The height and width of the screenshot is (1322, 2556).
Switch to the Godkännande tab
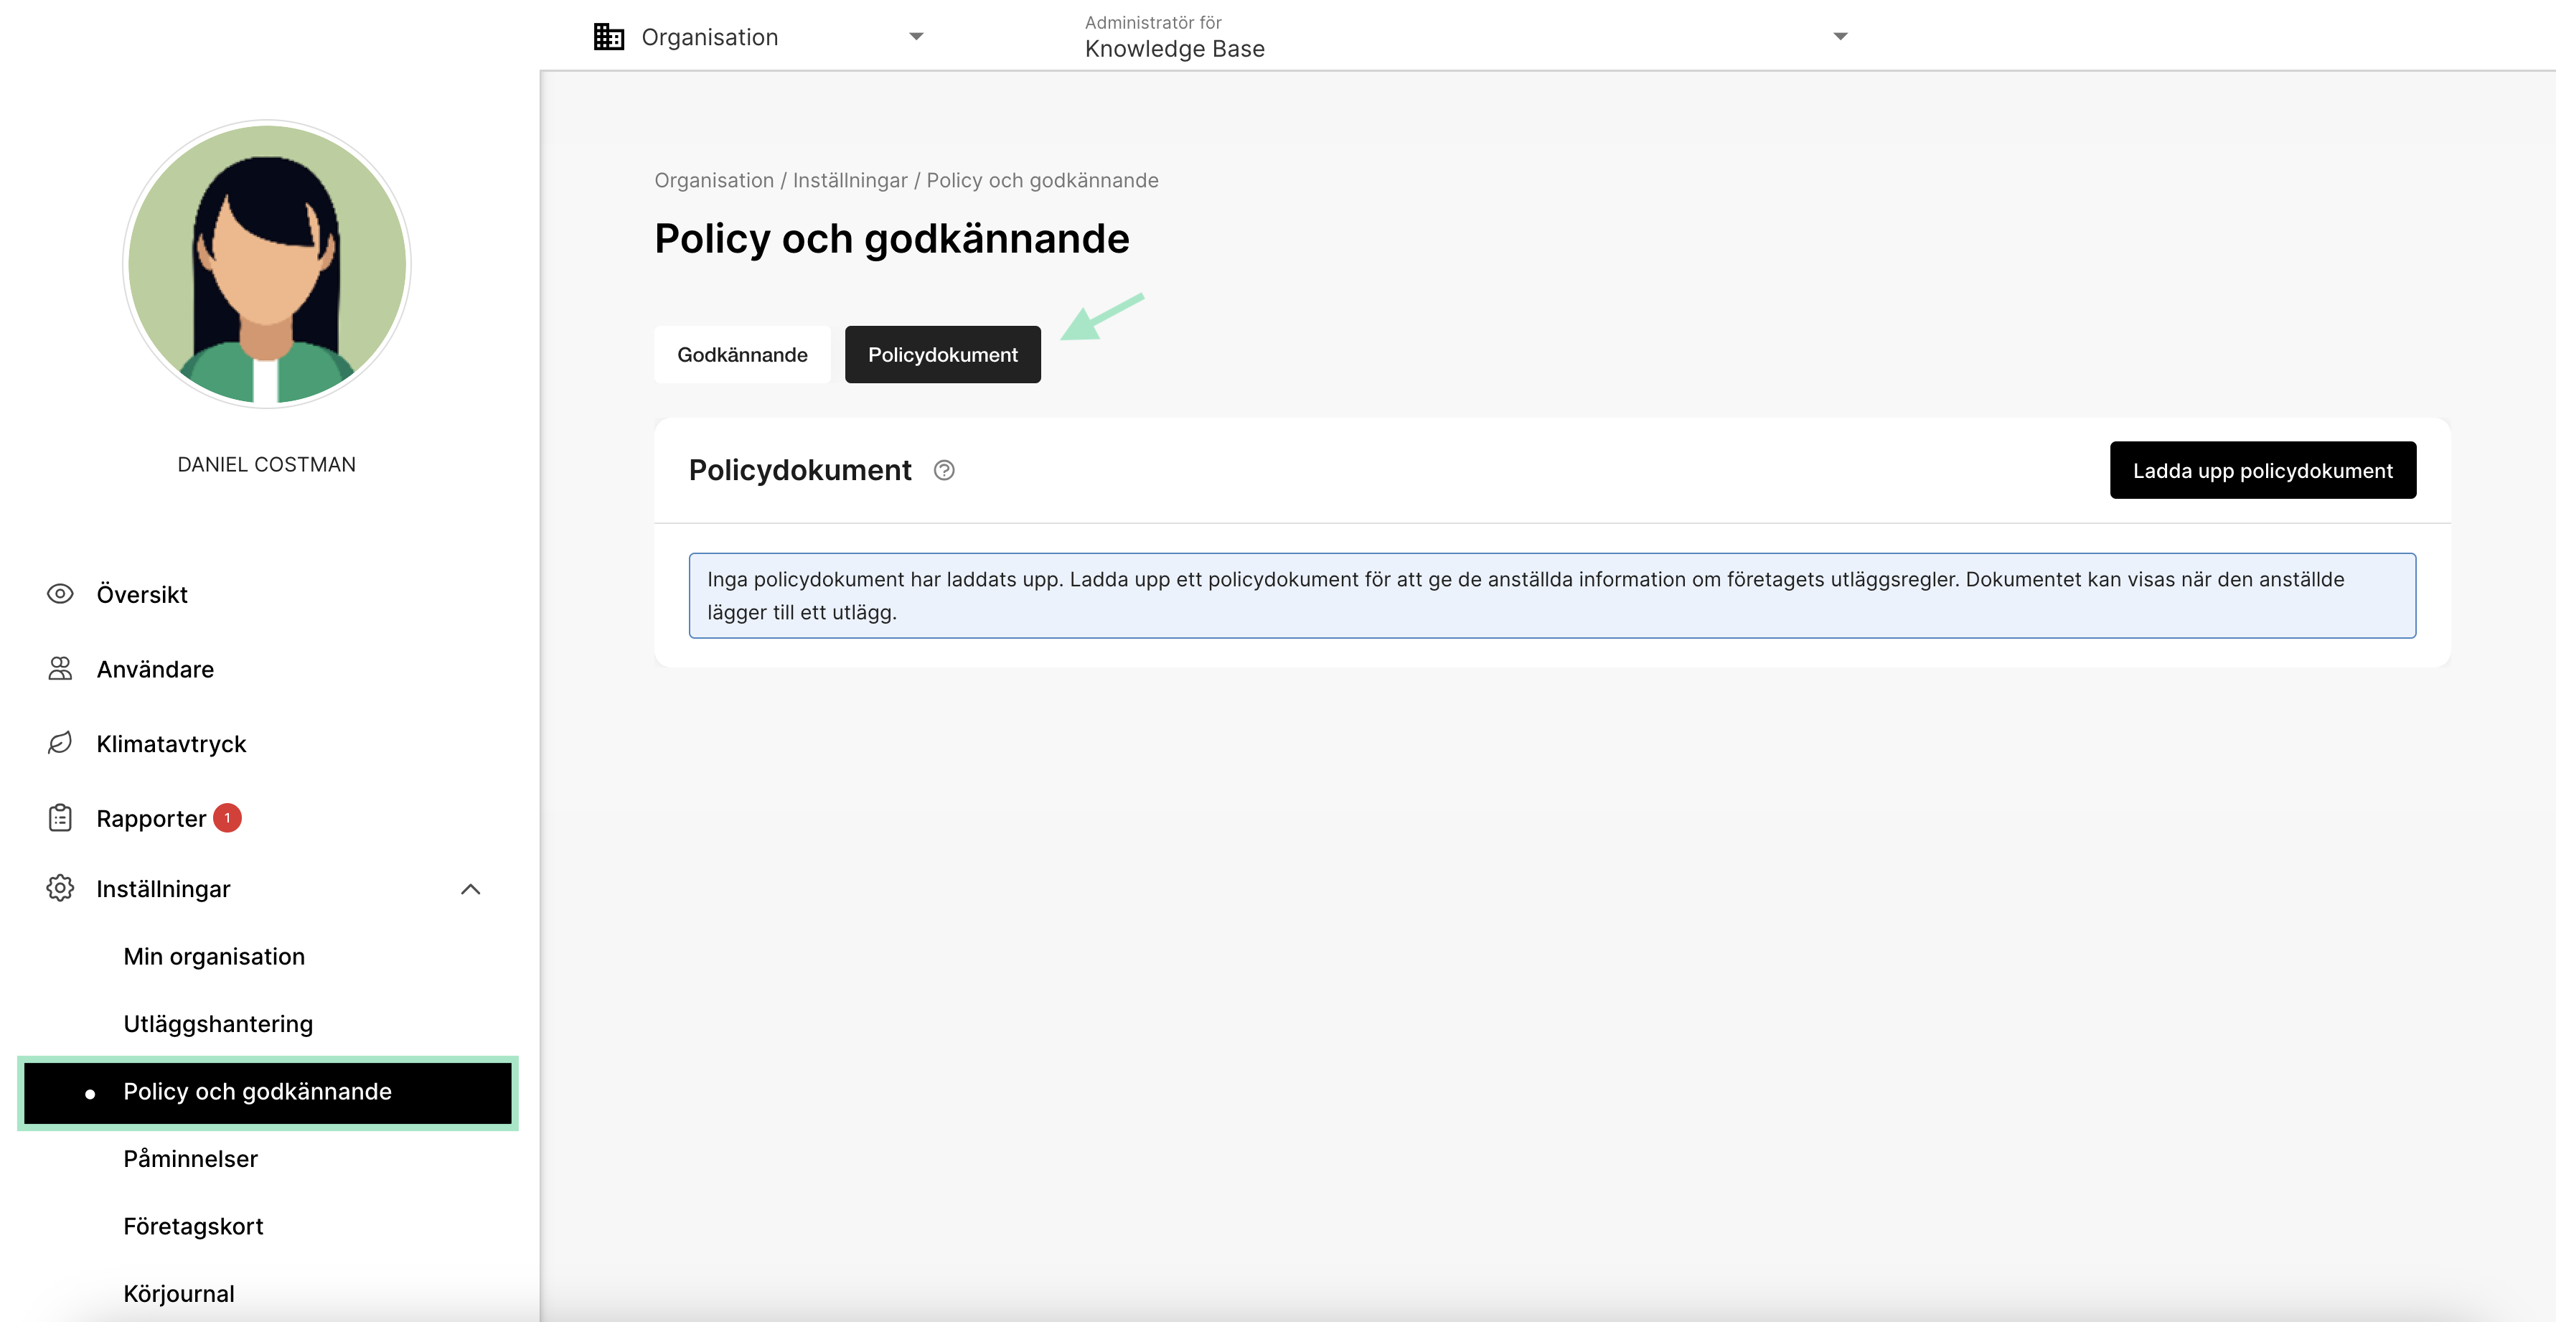(x=742, y=355)
